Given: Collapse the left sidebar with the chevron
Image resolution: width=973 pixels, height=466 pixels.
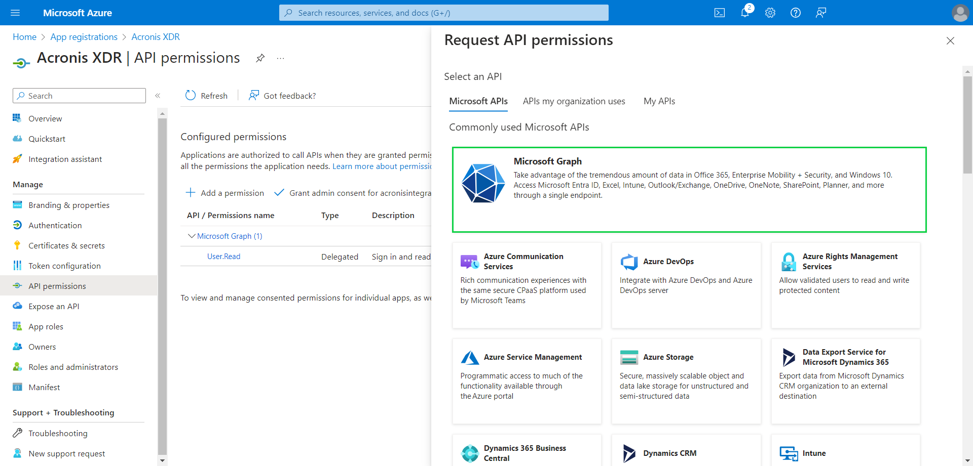Looking at the screenshot, I should click(158, 96).
